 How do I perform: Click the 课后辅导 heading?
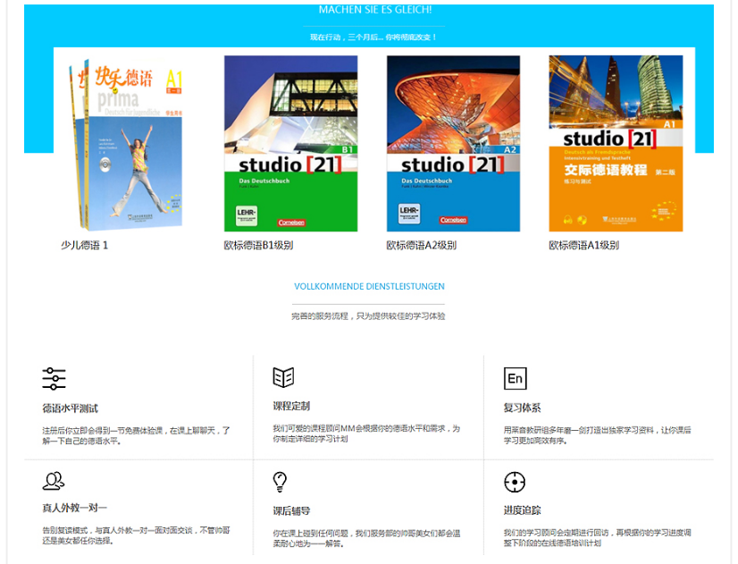(x=291, y=510)
